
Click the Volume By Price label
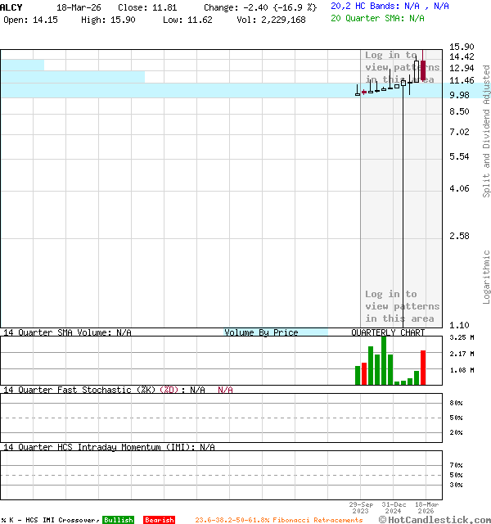(x=261, y=333)
